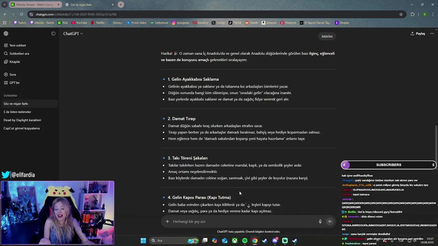Viewport: 438px width, 246px height.
Task: Open the Disney+ bookmark
Action: coord(115,23)
